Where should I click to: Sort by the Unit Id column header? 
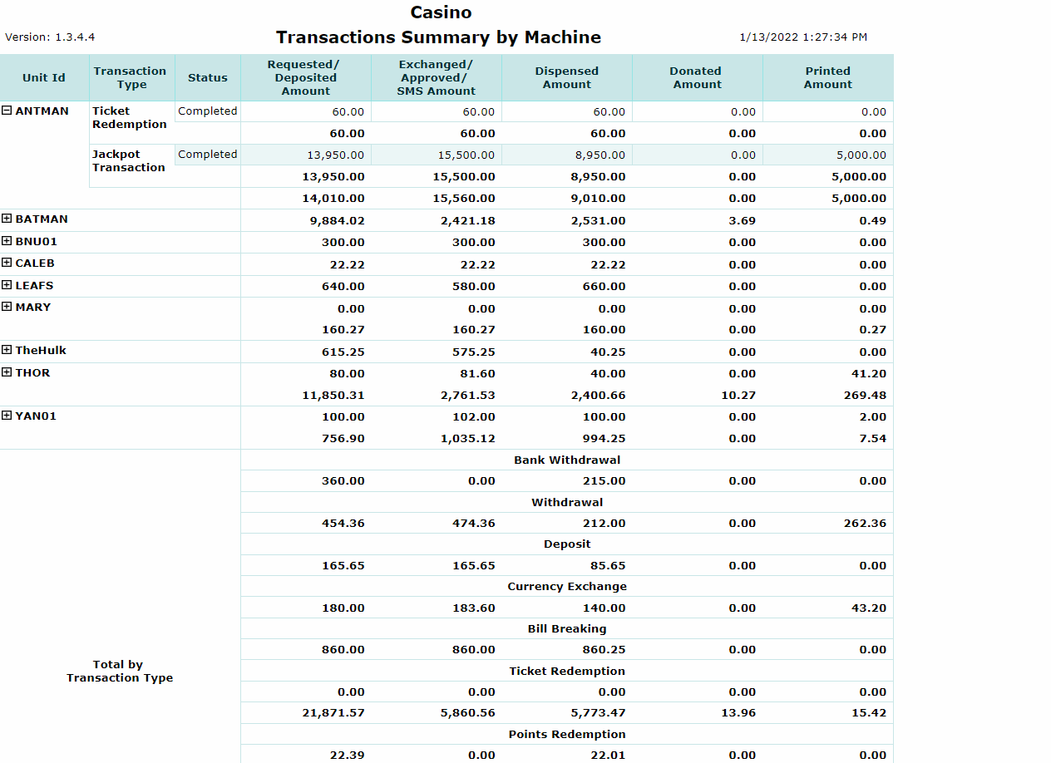(x=43, y=77)
